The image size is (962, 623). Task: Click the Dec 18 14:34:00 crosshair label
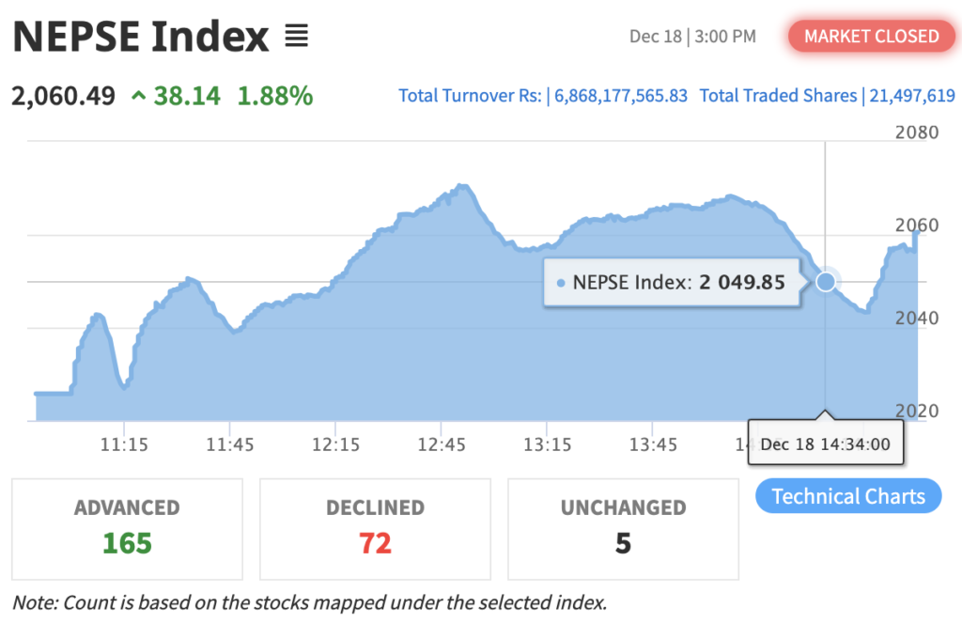825,444
